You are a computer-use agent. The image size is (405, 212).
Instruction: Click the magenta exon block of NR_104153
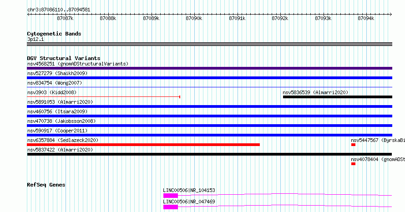tap(171, 196)
